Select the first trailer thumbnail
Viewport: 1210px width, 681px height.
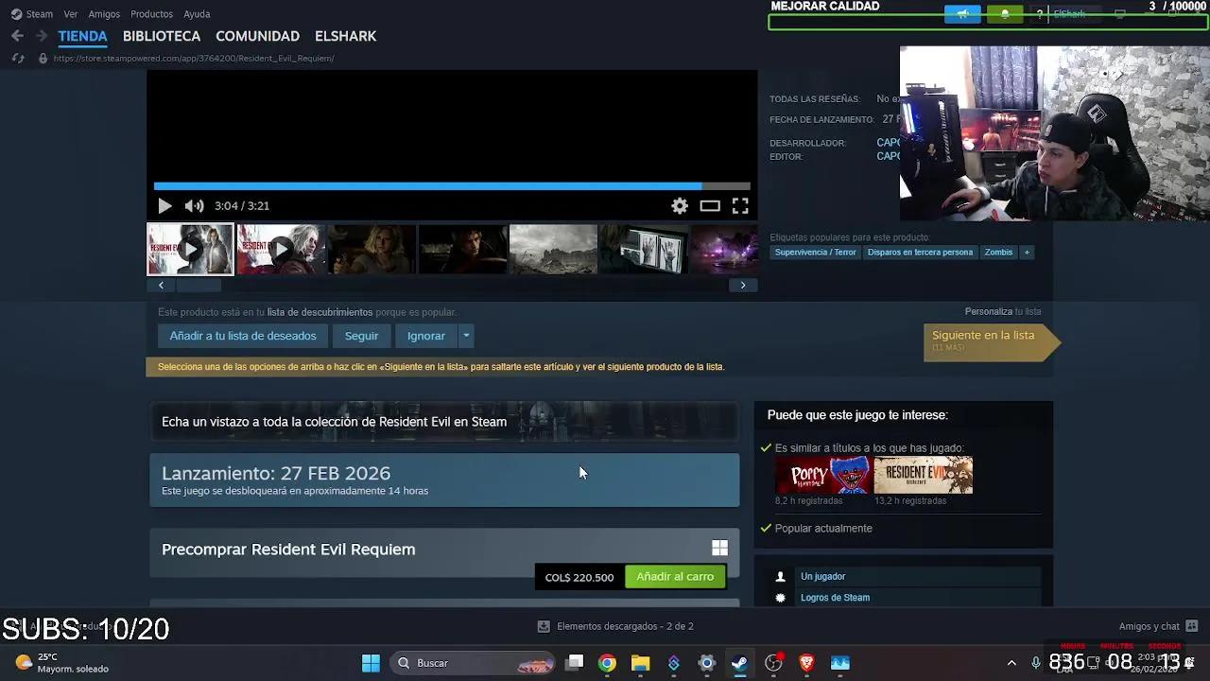tap(190, 249)
